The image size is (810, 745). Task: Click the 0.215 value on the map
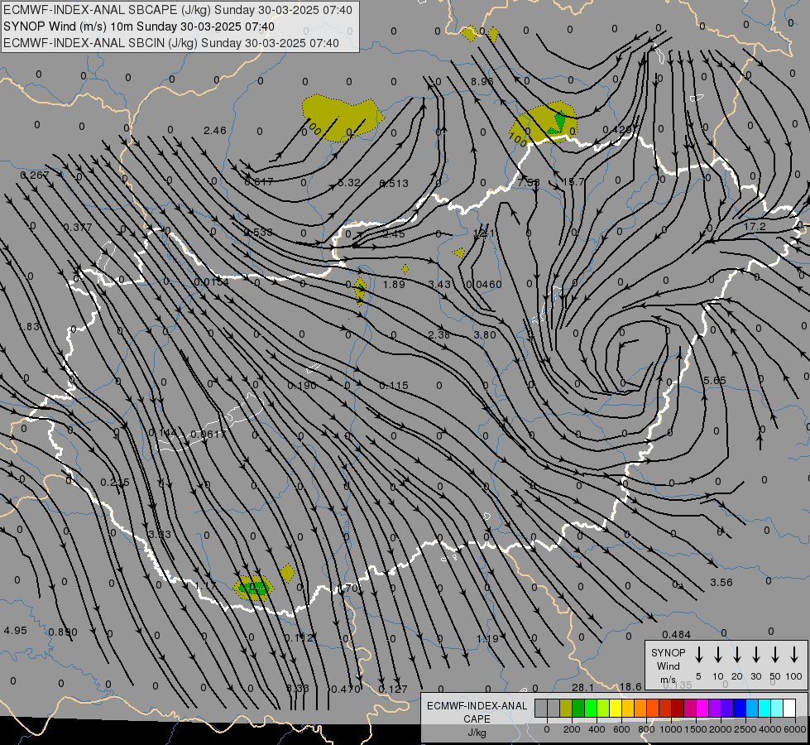tap(115, 483)
